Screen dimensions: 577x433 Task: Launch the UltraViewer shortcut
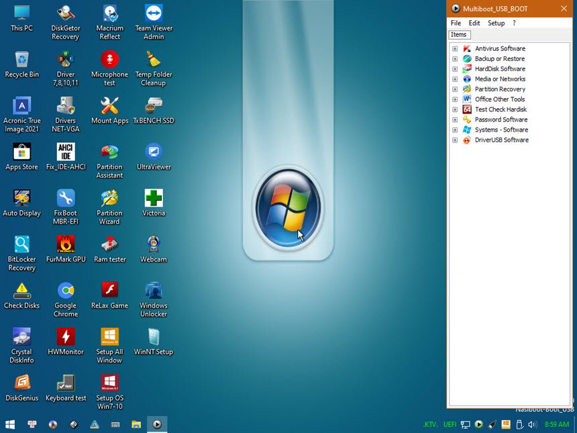tap(154, 157)
